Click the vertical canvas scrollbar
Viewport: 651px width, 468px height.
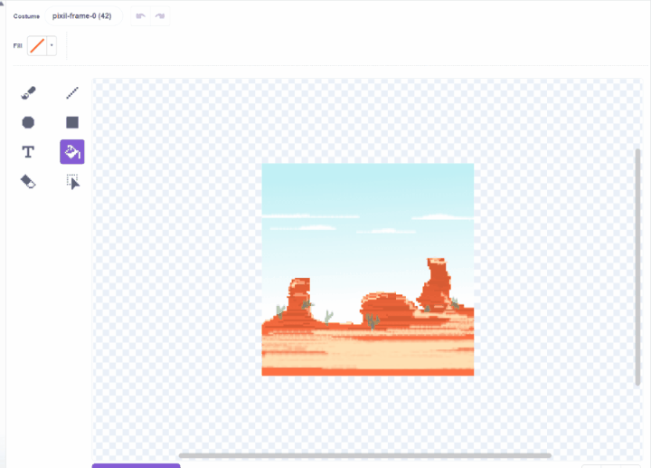(637, 267)
